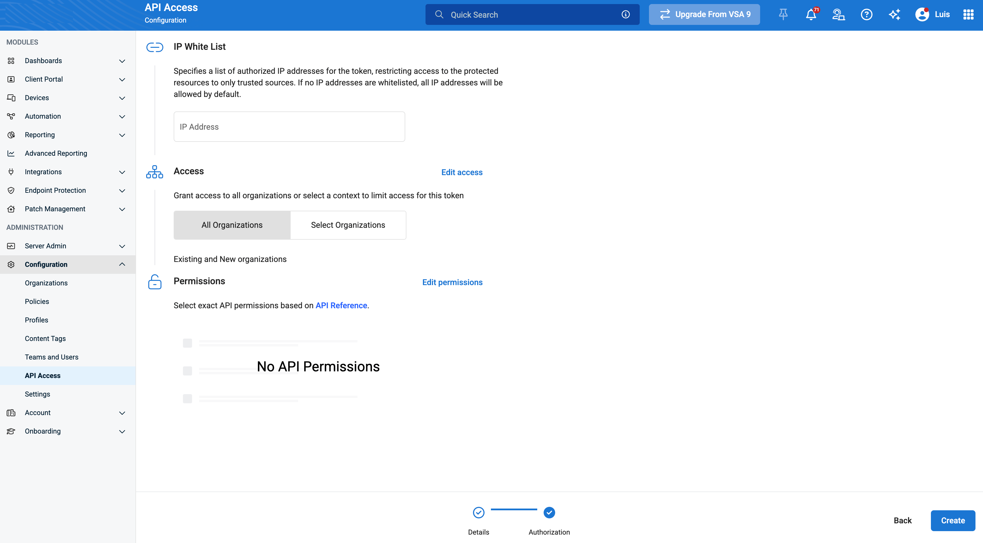Screen dimensions: 983x543
Task: Open the API Reference link
Action: [341, 305]
